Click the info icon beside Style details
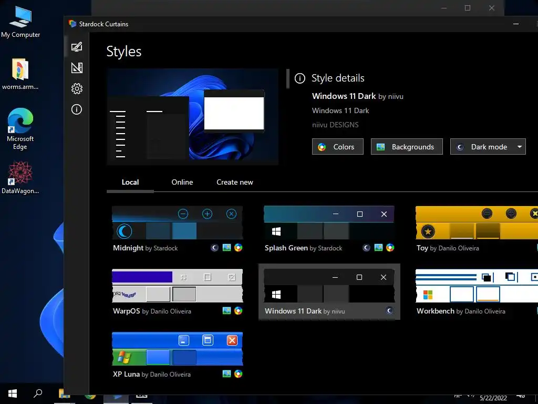This screenshot has height=404, width=538. (x=300, y=78)
